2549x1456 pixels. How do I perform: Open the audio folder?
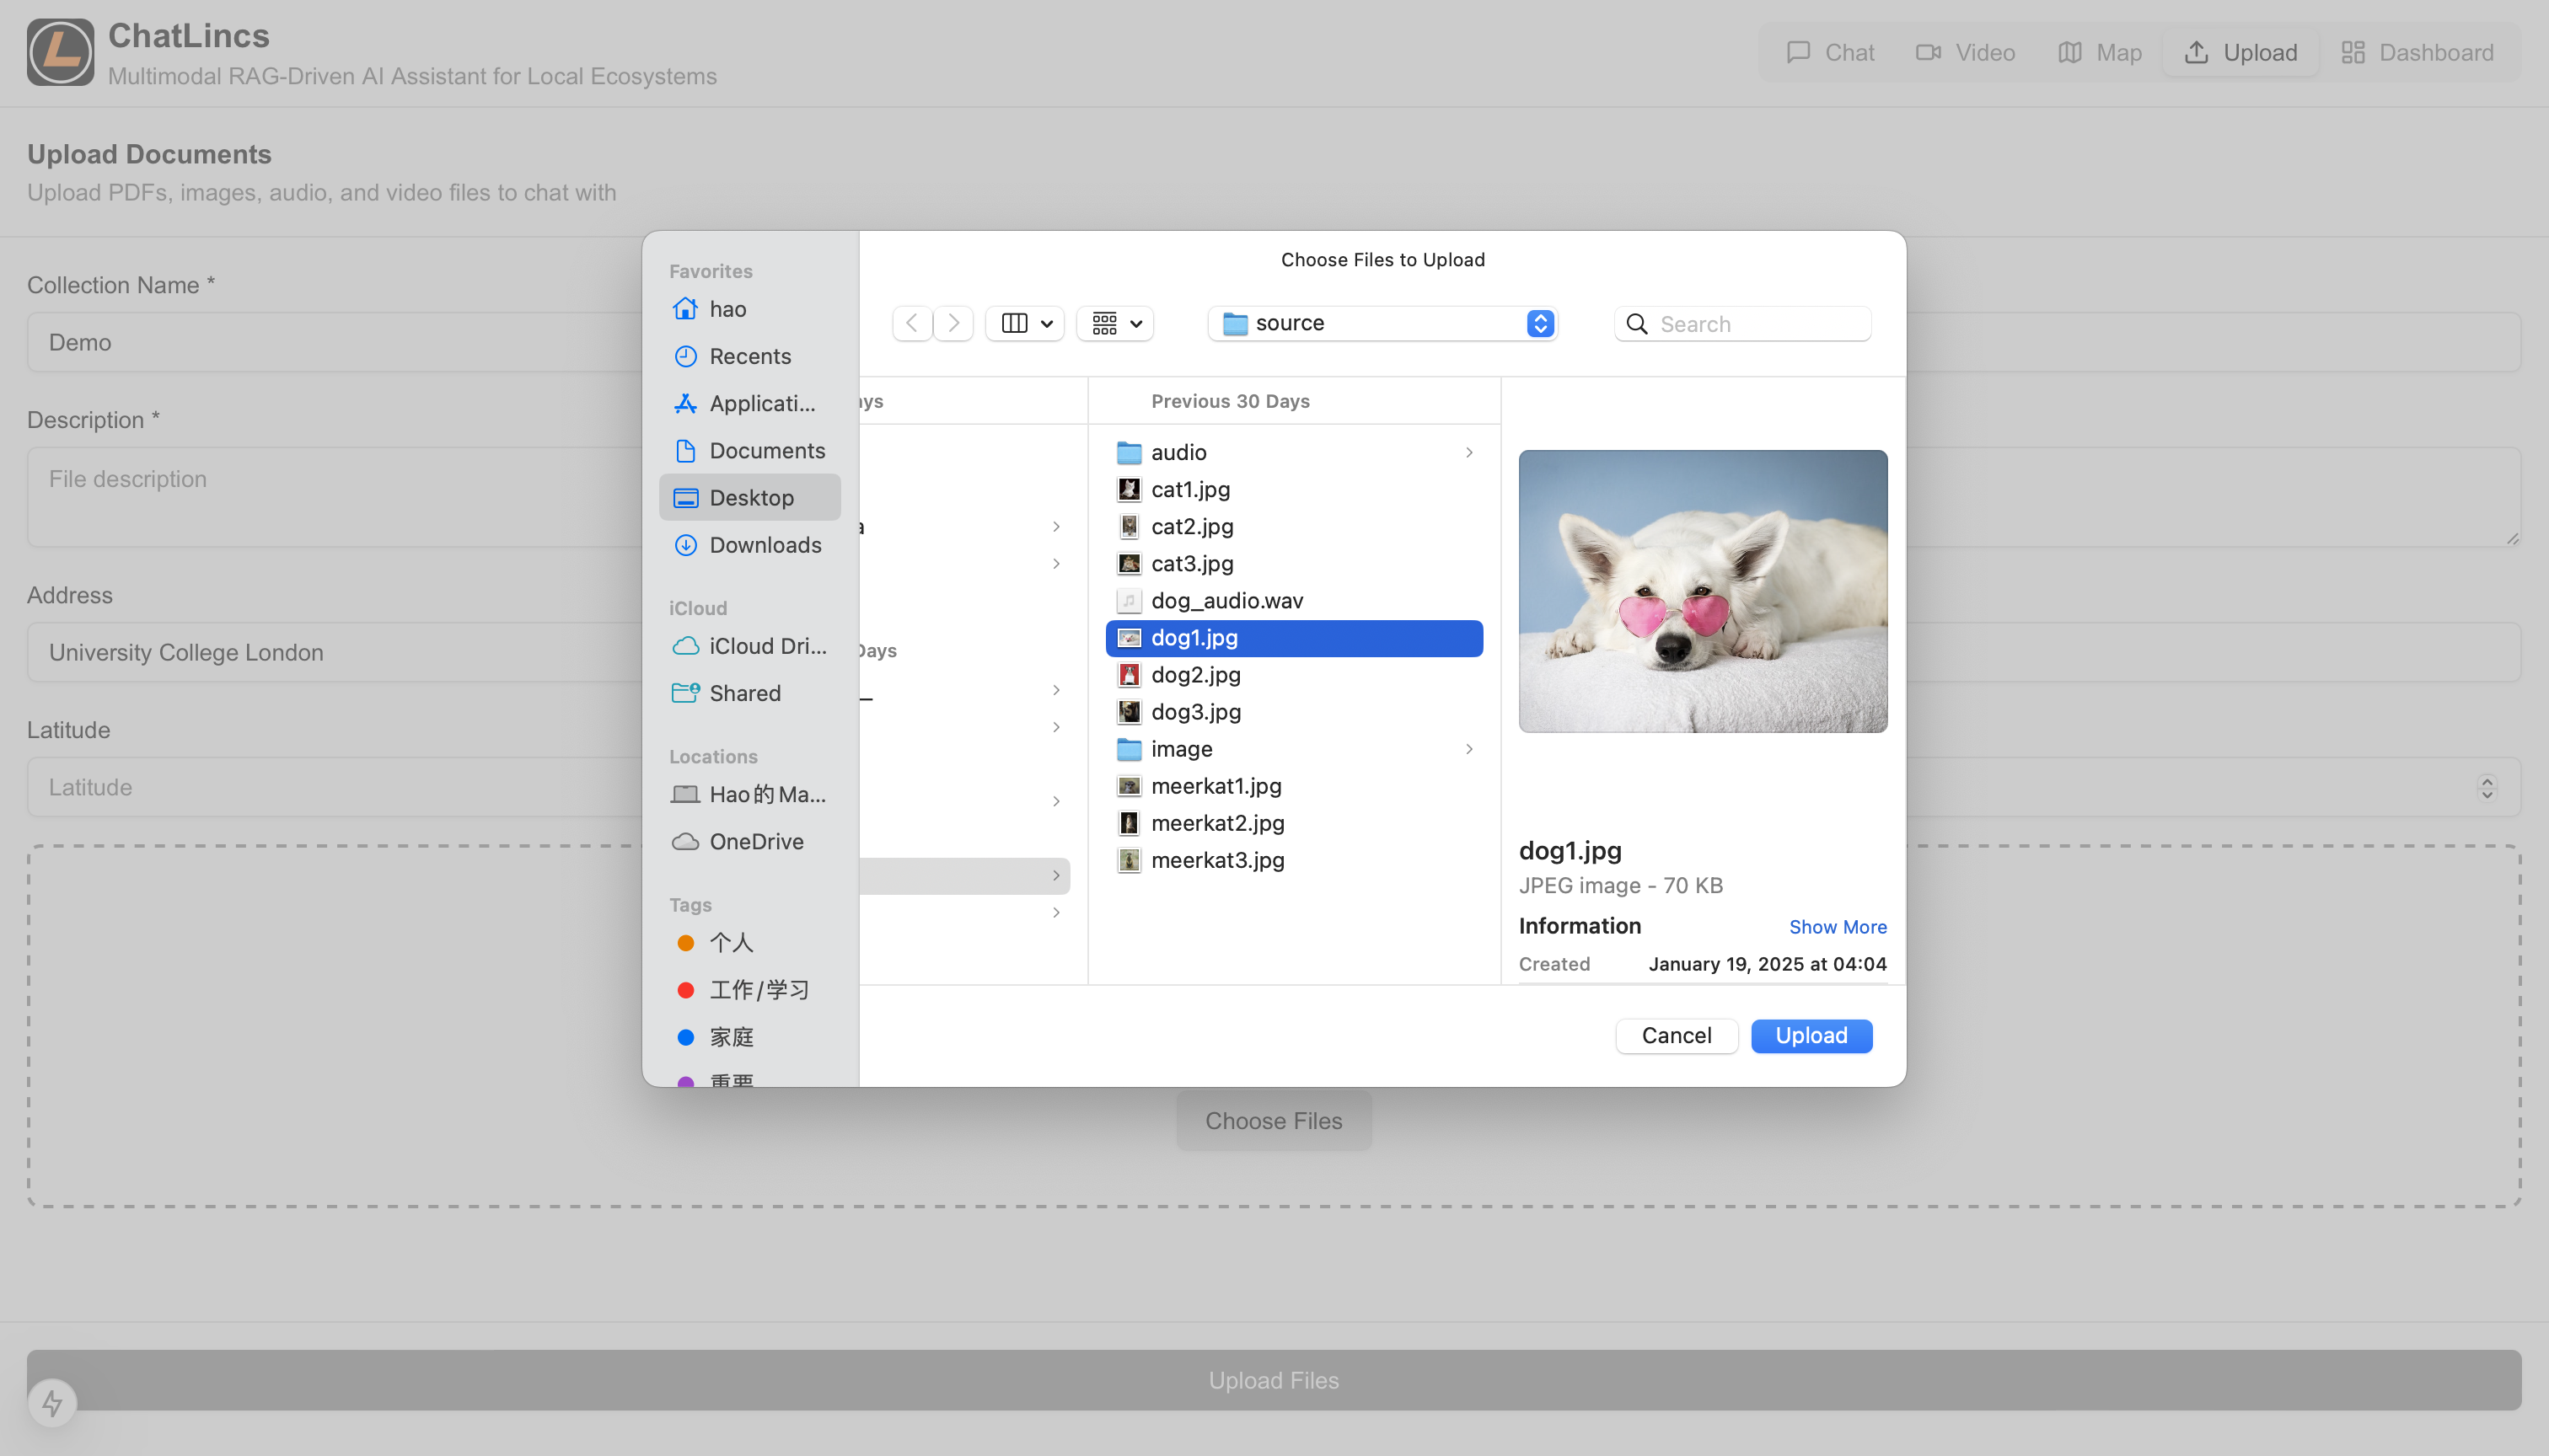pos(1178,452)
